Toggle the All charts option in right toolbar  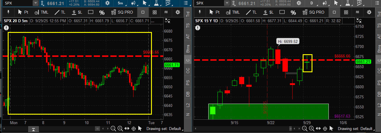358,12
